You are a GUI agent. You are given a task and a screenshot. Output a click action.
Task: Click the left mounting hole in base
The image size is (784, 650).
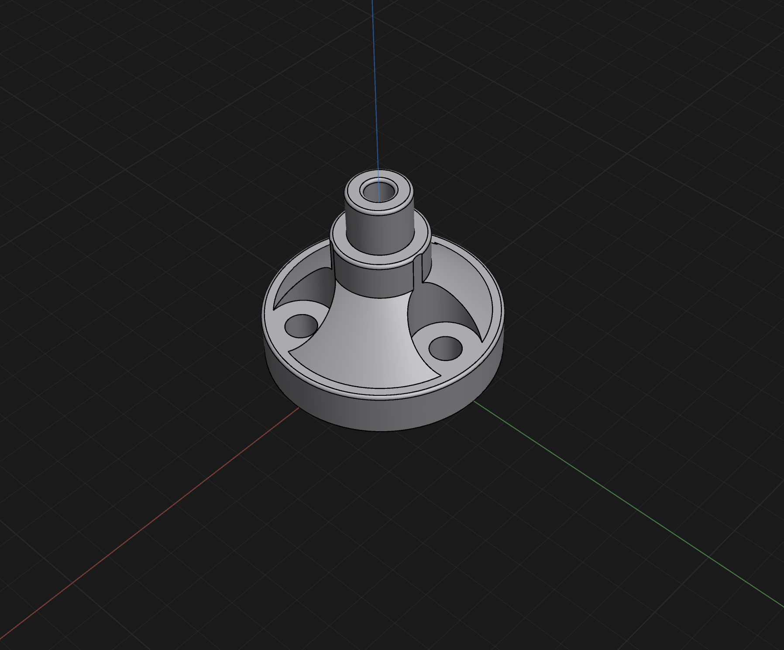pyautogui.click(x=301, y=326)
